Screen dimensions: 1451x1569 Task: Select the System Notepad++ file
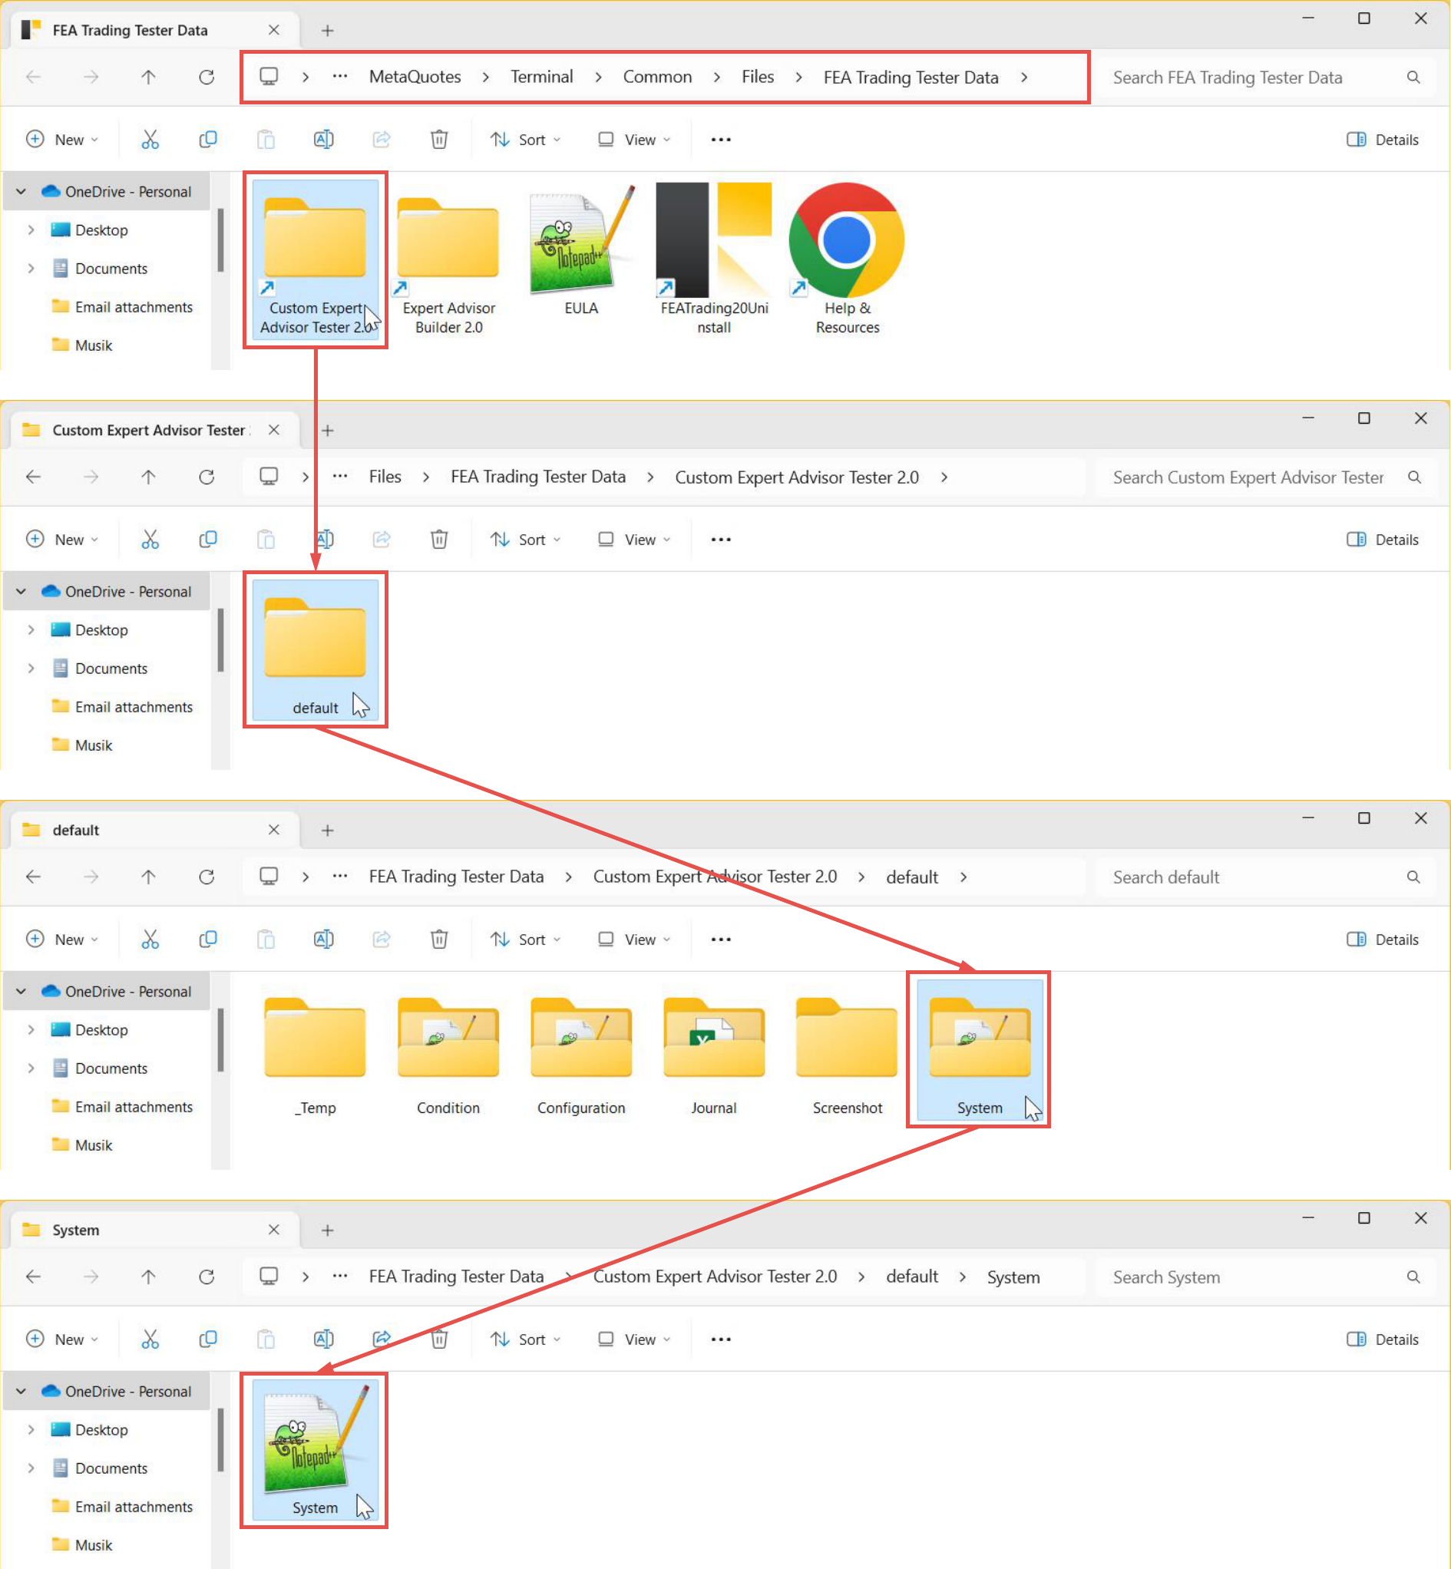(x=315, y=1451)
